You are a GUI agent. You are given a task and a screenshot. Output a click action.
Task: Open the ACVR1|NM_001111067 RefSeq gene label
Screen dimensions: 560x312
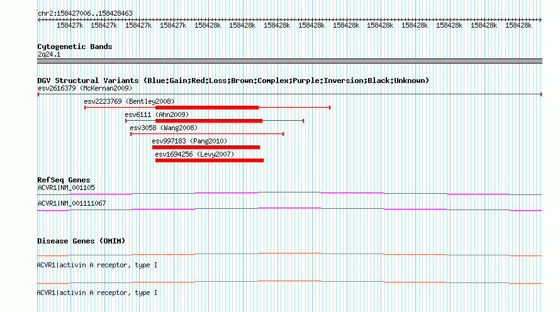72,203
